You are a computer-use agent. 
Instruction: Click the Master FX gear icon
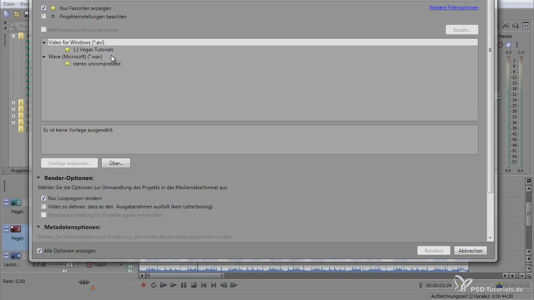pyautogui.click(x=501, y=45)
